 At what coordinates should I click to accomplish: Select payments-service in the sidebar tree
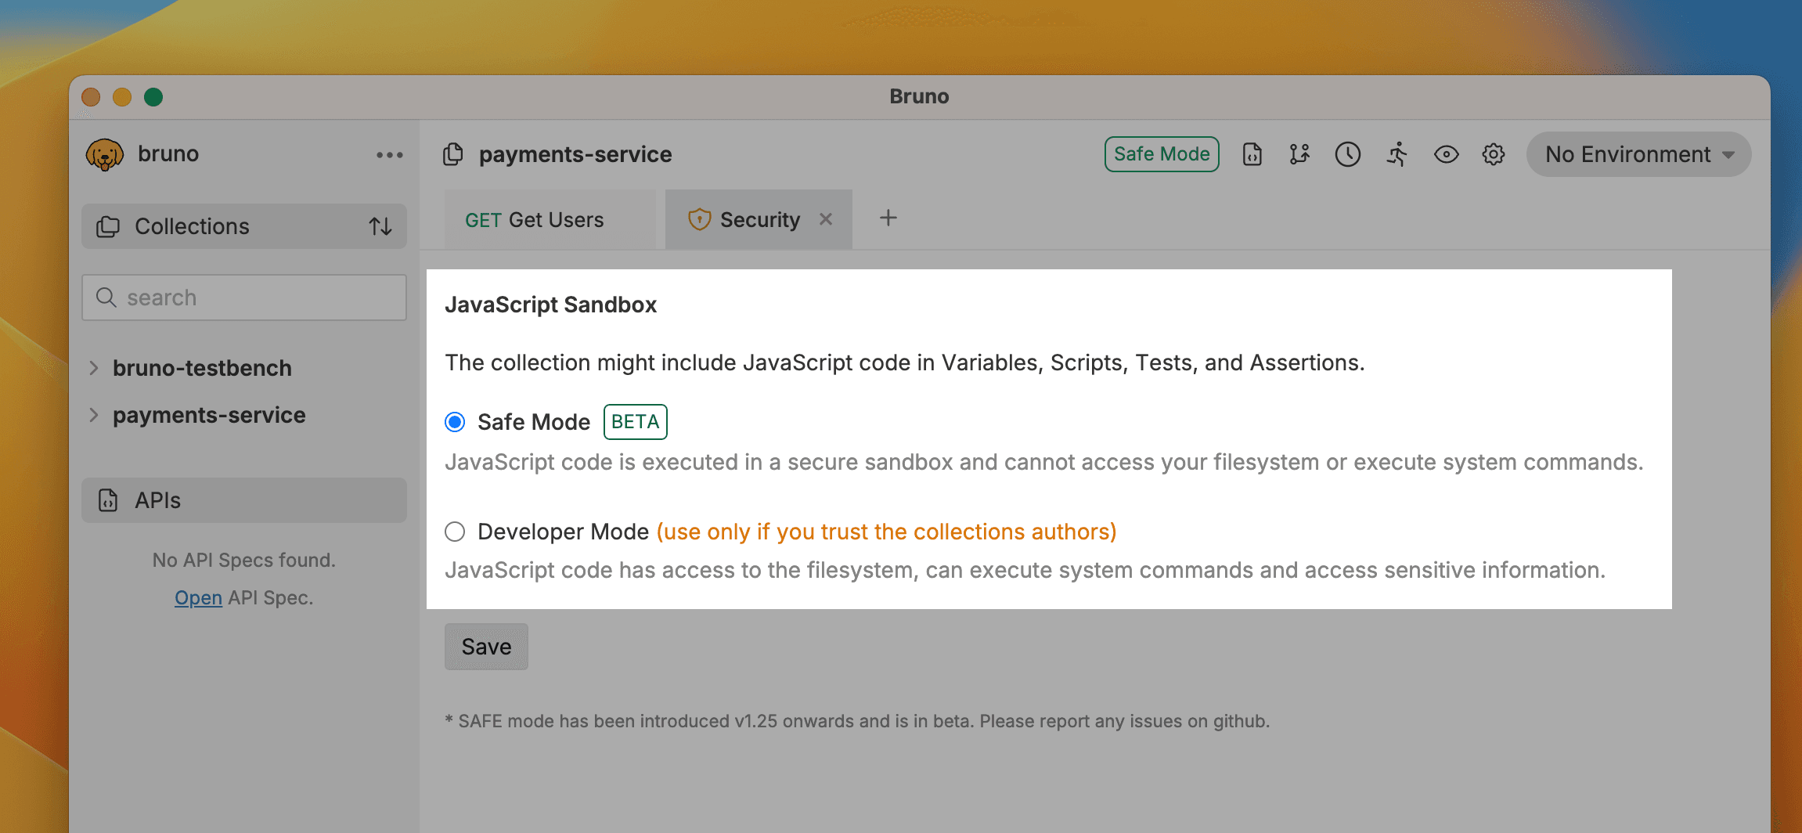pos(209,415)
